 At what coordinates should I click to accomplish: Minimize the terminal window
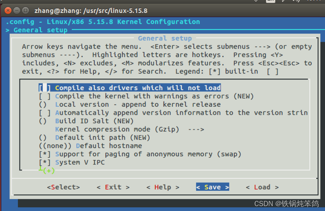(17, 10)
